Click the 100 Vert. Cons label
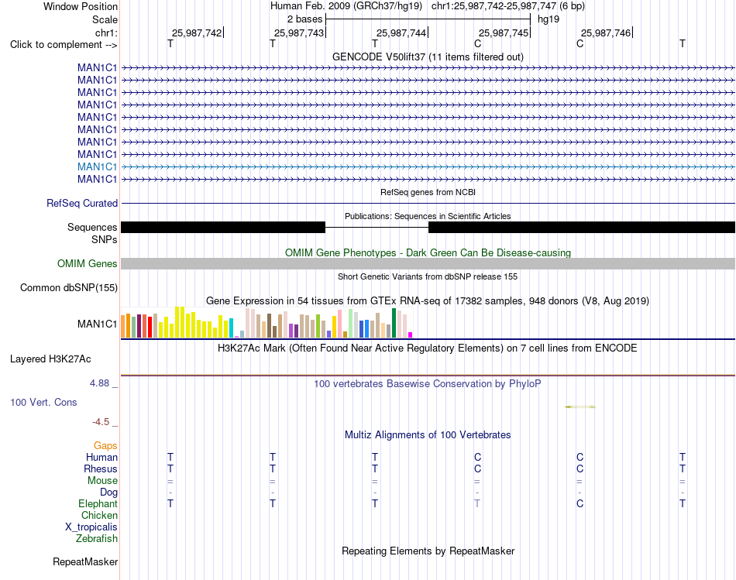Viewport: 736px width, 580px height. (x=43, y=402)
